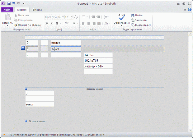Click the centered Вставить элемент link
193x138 pixels.
95,89
